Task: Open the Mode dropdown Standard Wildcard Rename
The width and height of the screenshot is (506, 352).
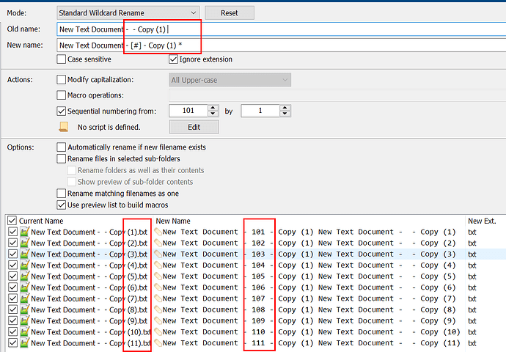Action: (x=128, y=13)
